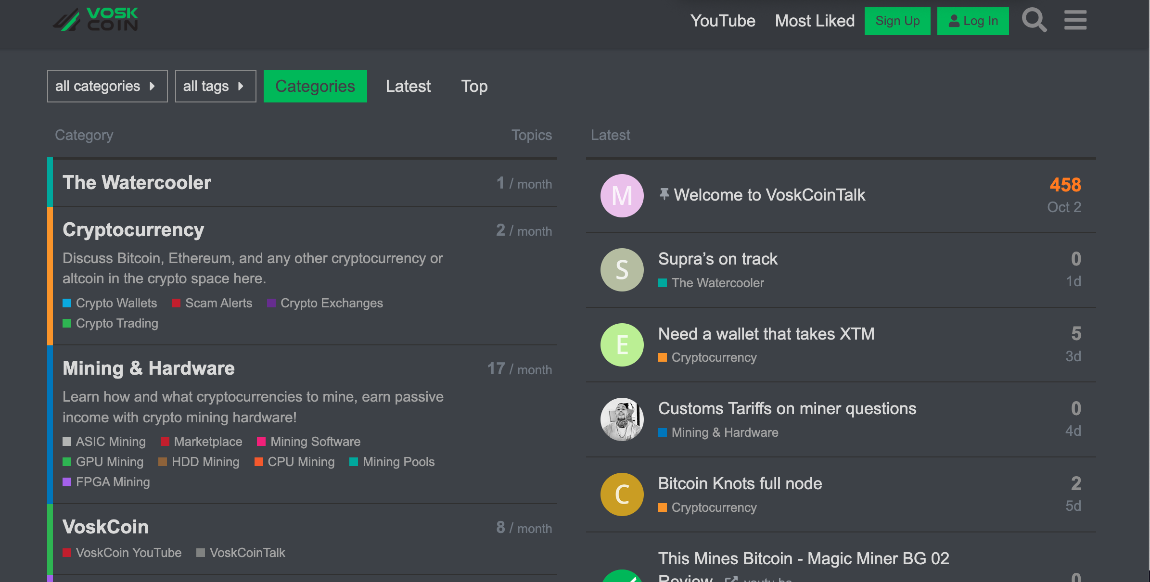Click the Mining & Hardware category title
Screen dimensions: 1150x582
[x=148, y=368]
